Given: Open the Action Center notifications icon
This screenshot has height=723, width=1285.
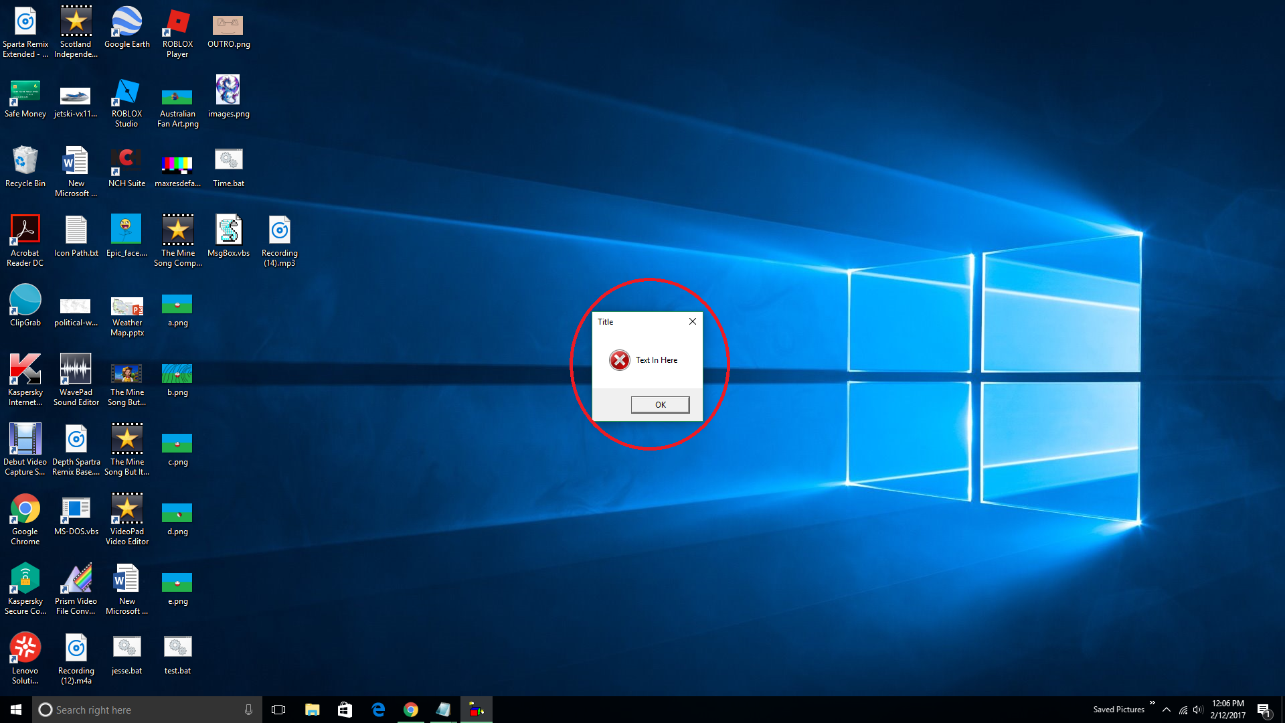Looking at the screenshot, I should click(x=1264, y=710).
